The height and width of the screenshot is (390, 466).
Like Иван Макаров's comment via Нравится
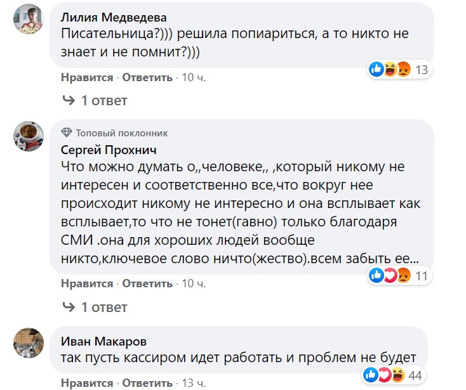pyautogui.click(x=86, y=384)
